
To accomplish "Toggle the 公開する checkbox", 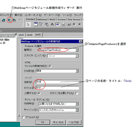I will tap(39, 93).
